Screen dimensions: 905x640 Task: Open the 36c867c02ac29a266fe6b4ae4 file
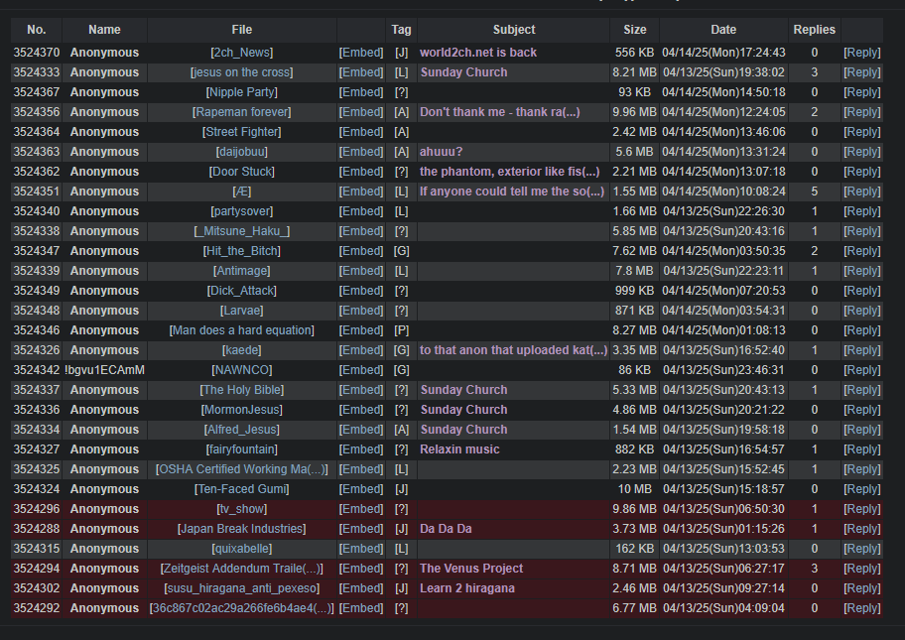click(x=242, y=608)
